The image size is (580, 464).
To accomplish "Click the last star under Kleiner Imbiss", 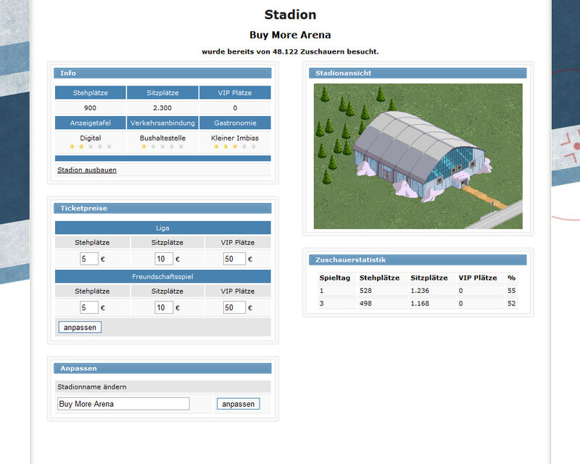I will pos(253,146).
